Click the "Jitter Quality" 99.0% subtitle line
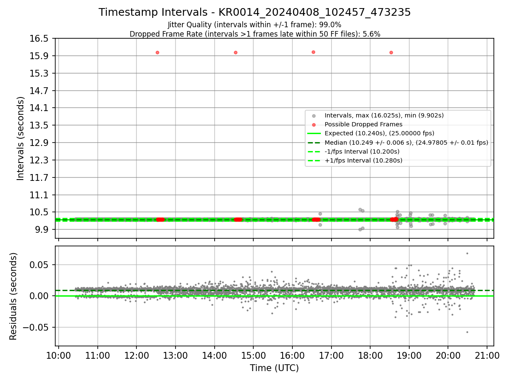 [255, 25]
